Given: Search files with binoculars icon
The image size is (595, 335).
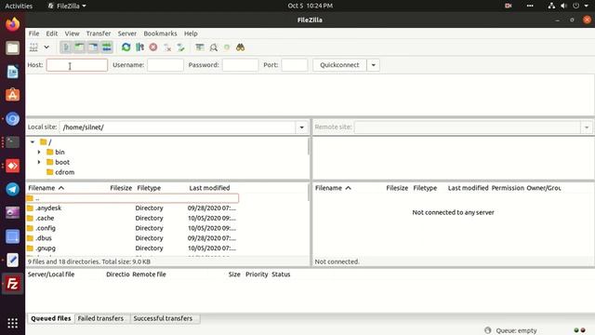Looking at the screenshot, I should (240, 47).
